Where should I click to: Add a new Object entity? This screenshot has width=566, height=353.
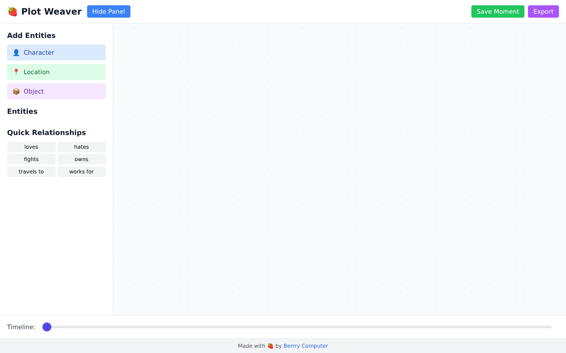56,91
